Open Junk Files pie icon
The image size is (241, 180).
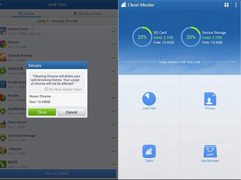tap(149, 99)
